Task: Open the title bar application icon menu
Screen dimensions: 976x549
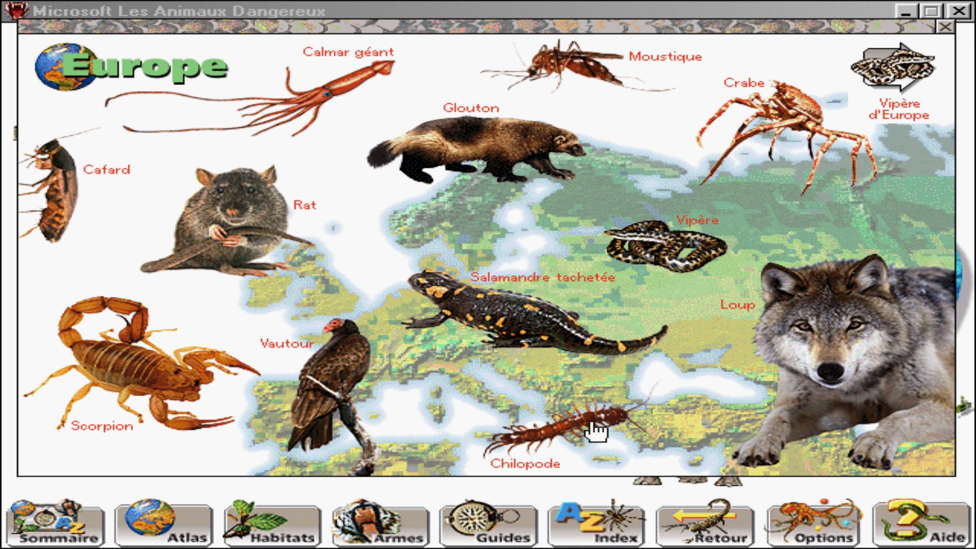Action: (x=16, y=10)
